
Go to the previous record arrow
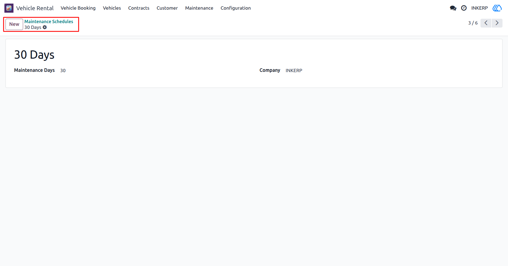(486, 23)
